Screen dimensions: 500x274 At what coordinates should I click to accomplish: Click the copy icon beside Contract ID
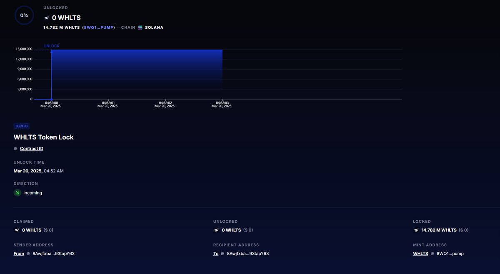pos(15,148)
